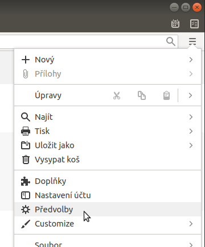Screen dimensions: 205x247
Task: Open the calendar tab icon
Action: 175,24
